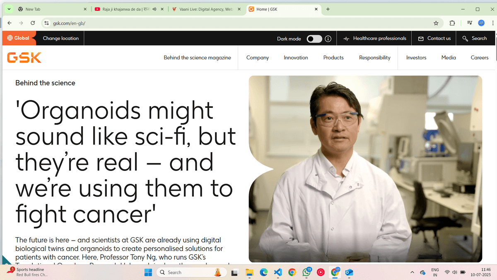Show hidden system tray icons
This screenshot has width=497, height=280.
pyautogui.click(x=412, y=272)
